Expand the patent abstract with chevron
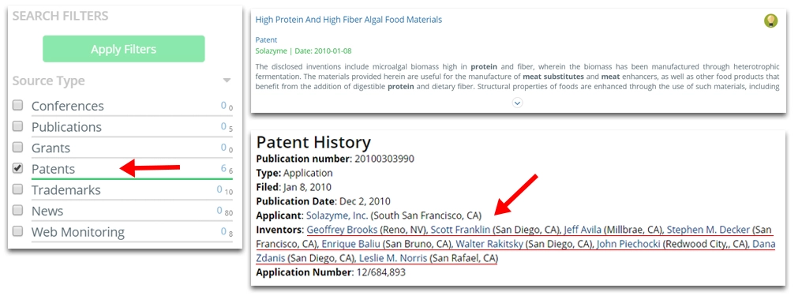The image size is (802, 296). [518, 103]
